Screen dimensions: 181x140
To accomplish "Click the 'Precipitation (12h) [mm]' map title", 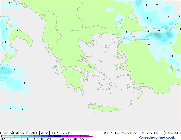I will click(x=25, y=133).
